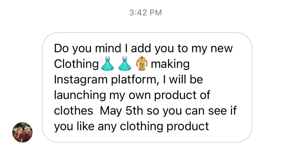Click the first teal dress emoji
Viewport: 291px width, 147px height.
point(108,64)
